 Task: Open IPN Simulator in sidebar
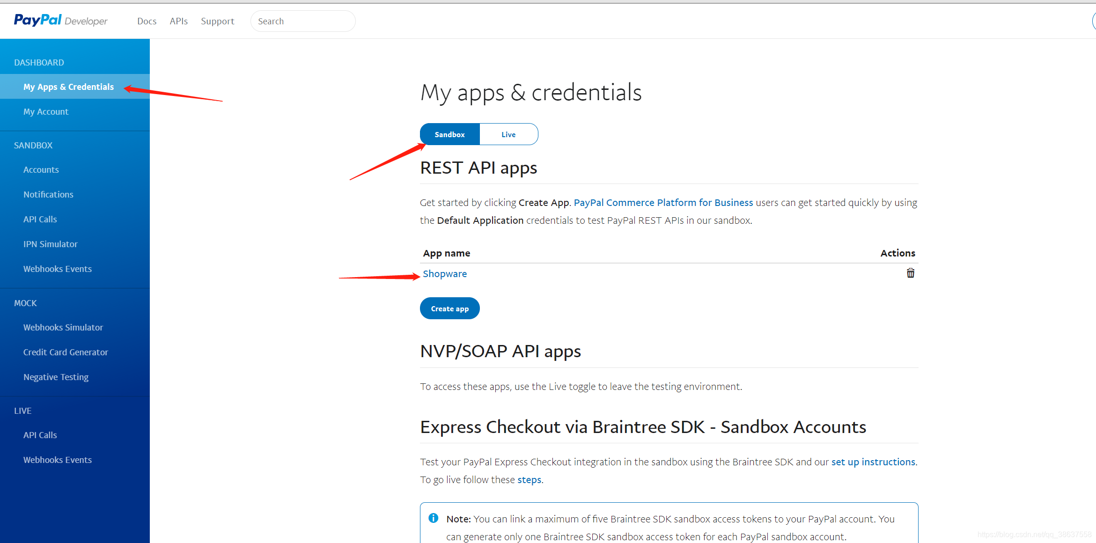click(51, 244)
